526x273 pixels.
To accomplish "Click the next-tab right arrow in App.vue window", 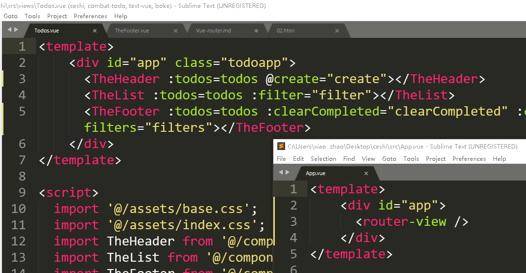I will pyautogui.click(x=288, y=172).
